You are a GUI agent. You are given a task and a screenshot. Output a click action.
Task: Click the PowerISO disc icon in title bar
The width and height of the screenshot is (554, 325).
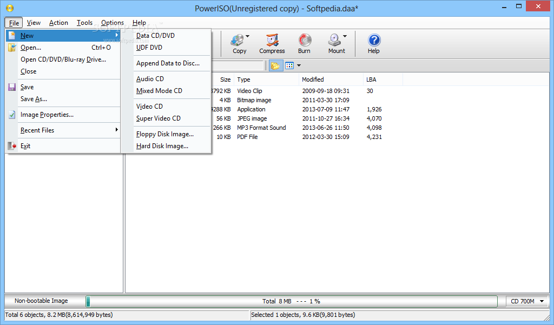(10, 8)
